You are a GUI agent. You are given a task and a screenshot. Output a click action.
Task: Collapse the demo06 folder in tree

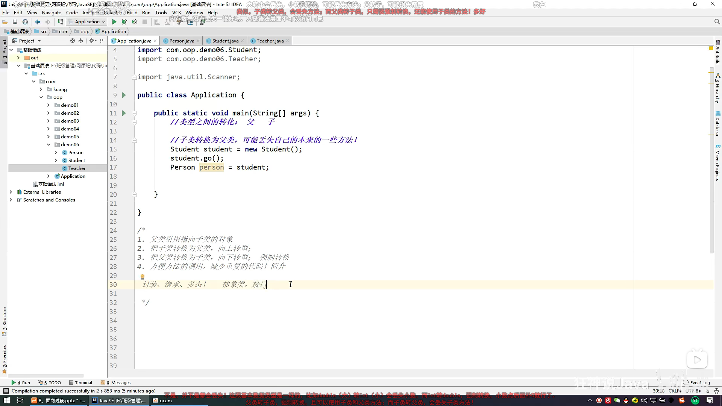(49, 145)
